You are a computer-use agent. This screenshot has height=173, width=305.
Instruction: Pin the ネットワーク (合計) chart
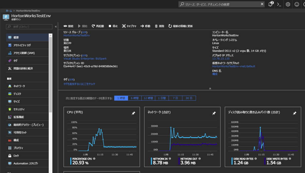(214, 113)
